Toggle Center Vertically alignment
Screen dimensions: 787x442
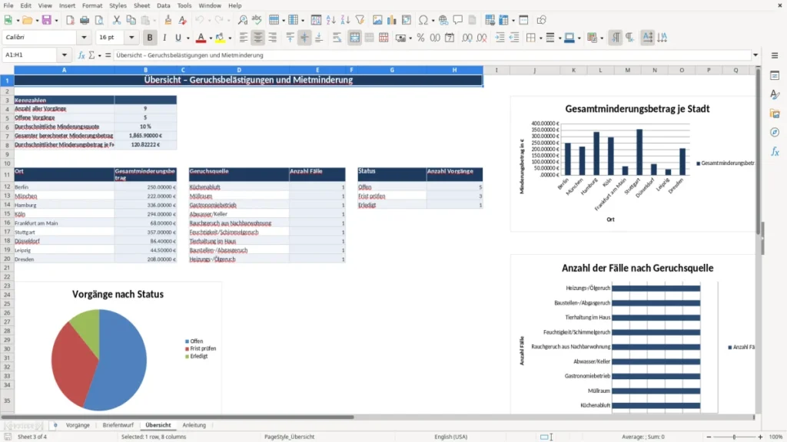click(x=304, y=38)
